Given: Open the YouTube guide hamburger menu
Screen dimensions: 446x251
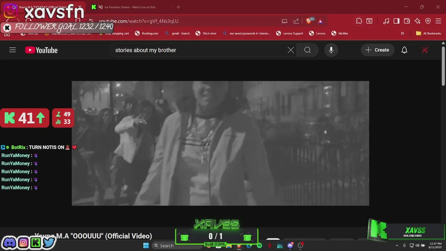Looking at the screenshot, I should click(x=13, y=50).
